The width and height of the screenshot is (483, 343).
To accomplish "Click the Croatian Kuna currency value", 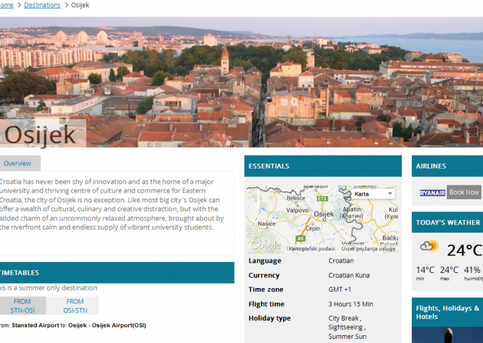I will point(349,275).
